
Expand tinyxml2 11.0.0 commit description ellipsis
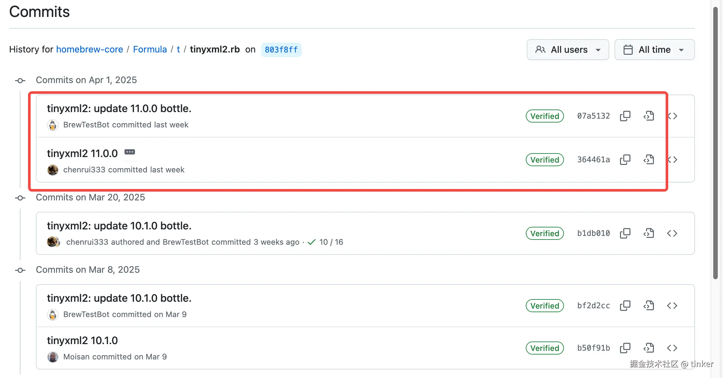click(129, 152)
